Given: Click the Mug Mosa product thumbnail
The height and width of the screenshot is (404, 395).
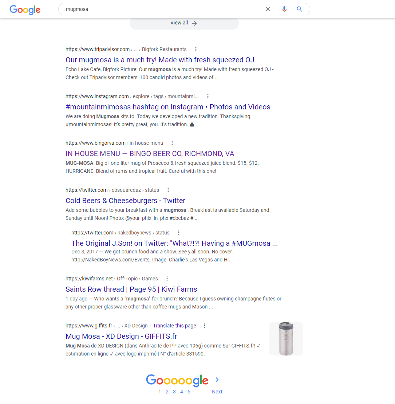Looking at the screenshot, I should tap(286, 339).
